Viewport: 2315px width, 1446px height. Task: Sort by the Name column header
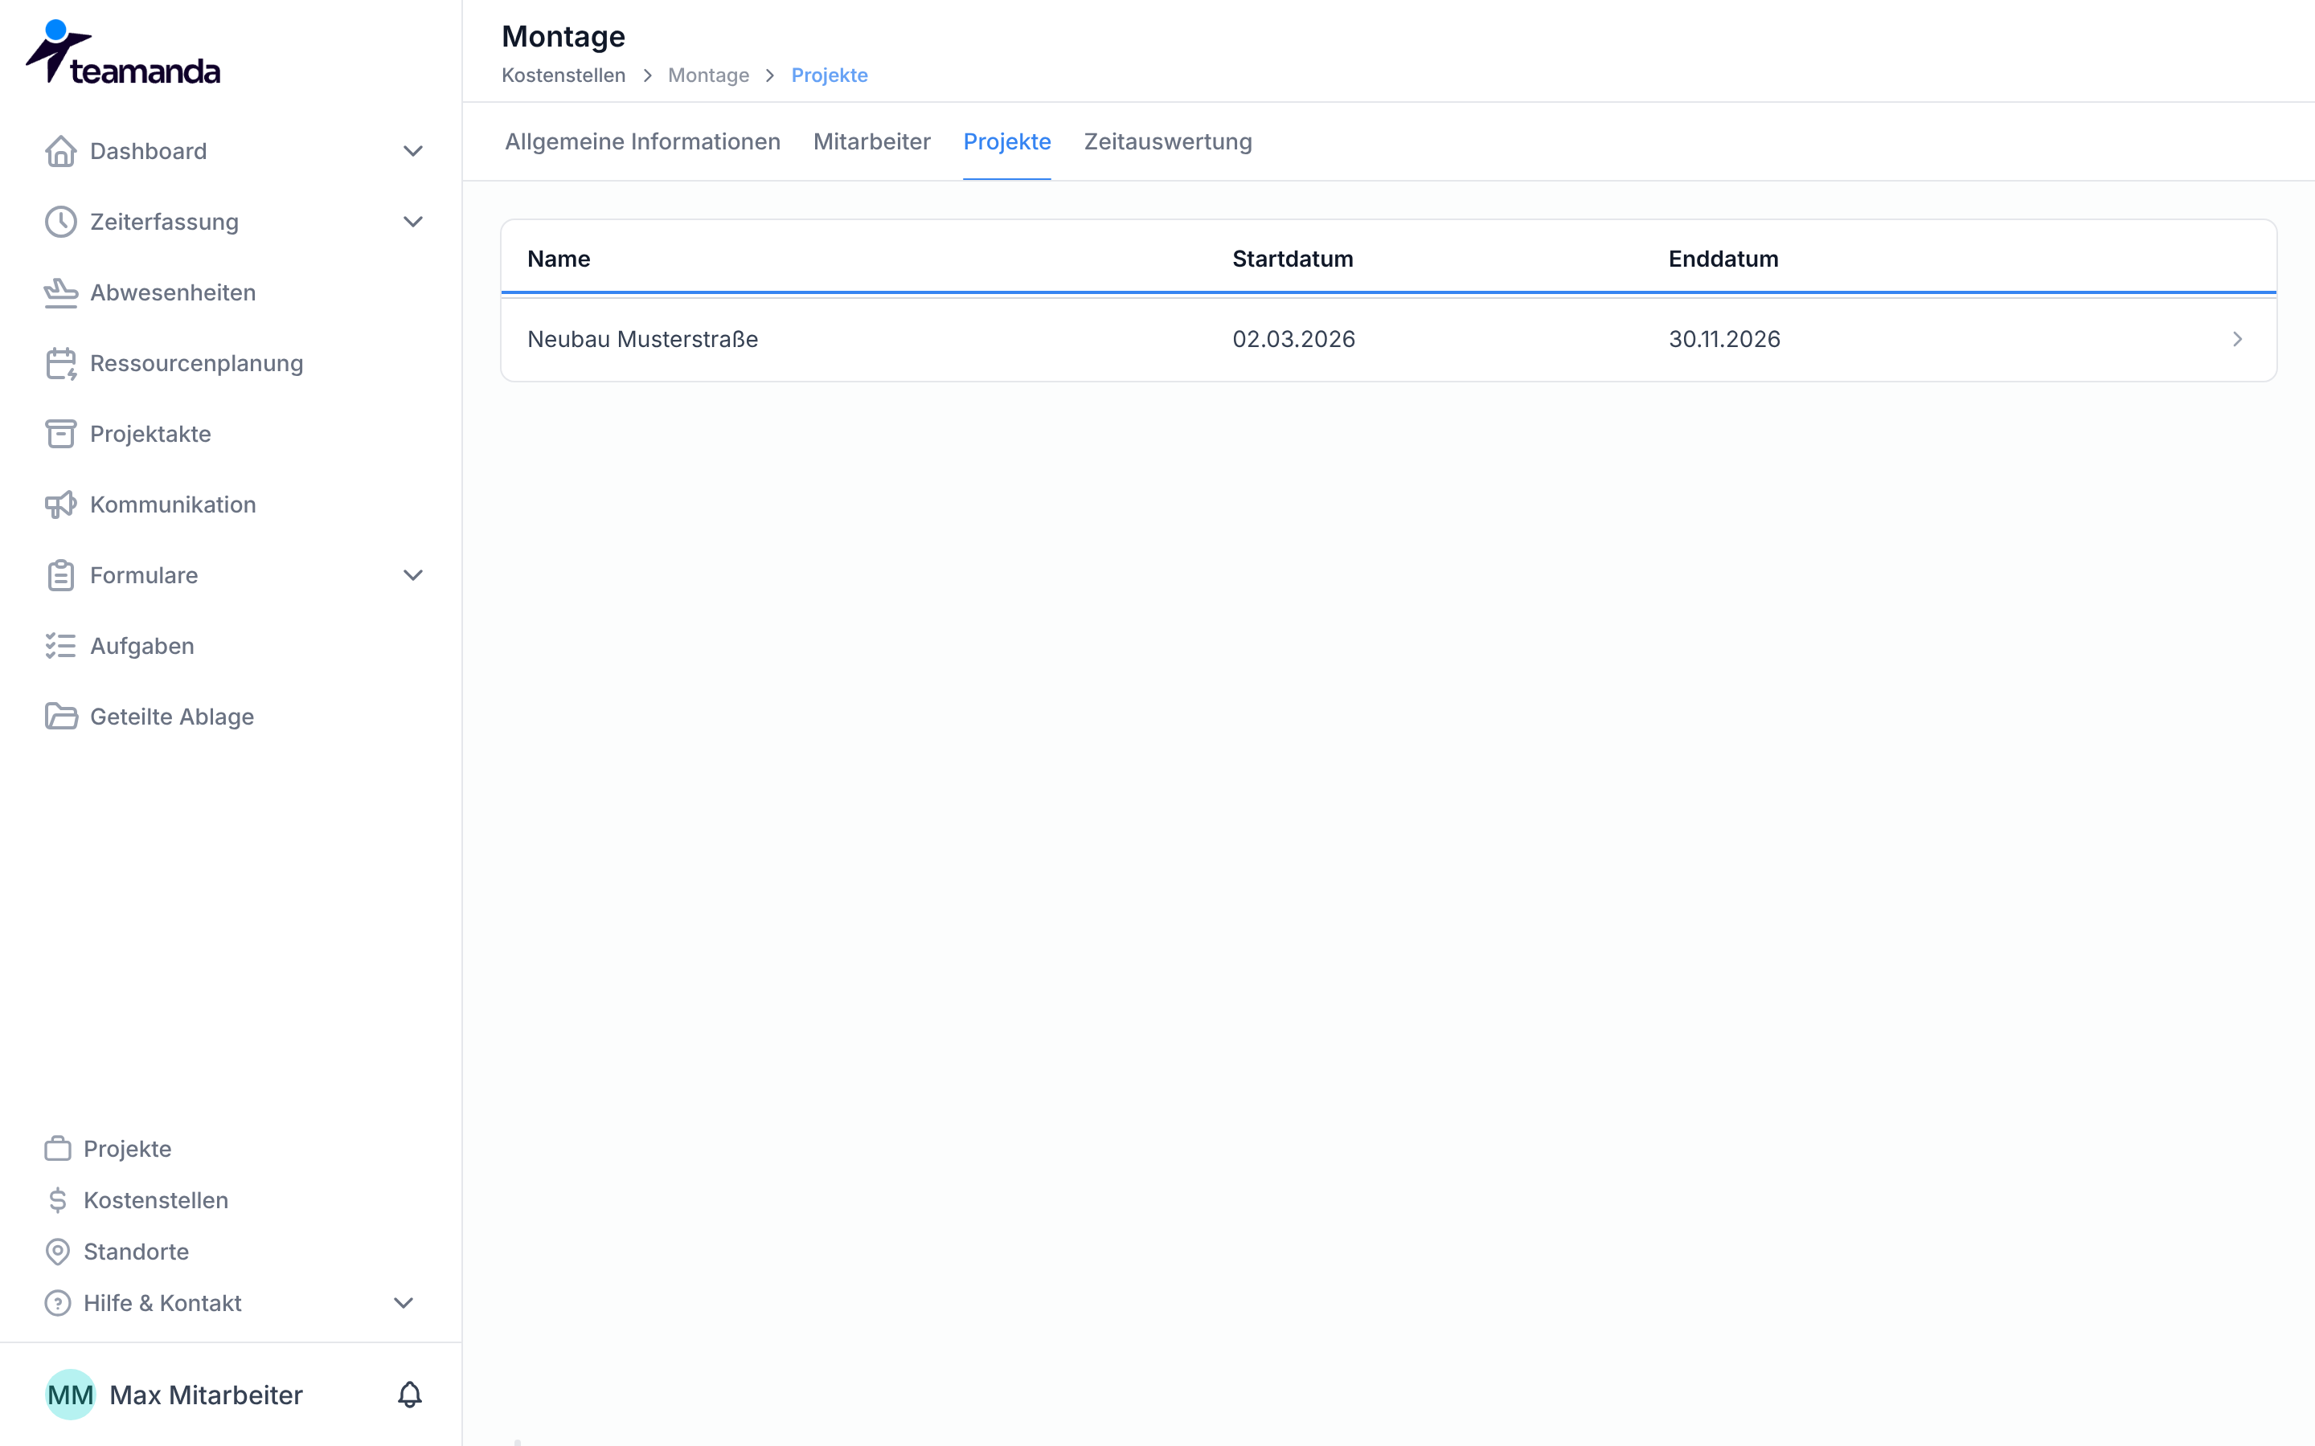pos(559,259)
